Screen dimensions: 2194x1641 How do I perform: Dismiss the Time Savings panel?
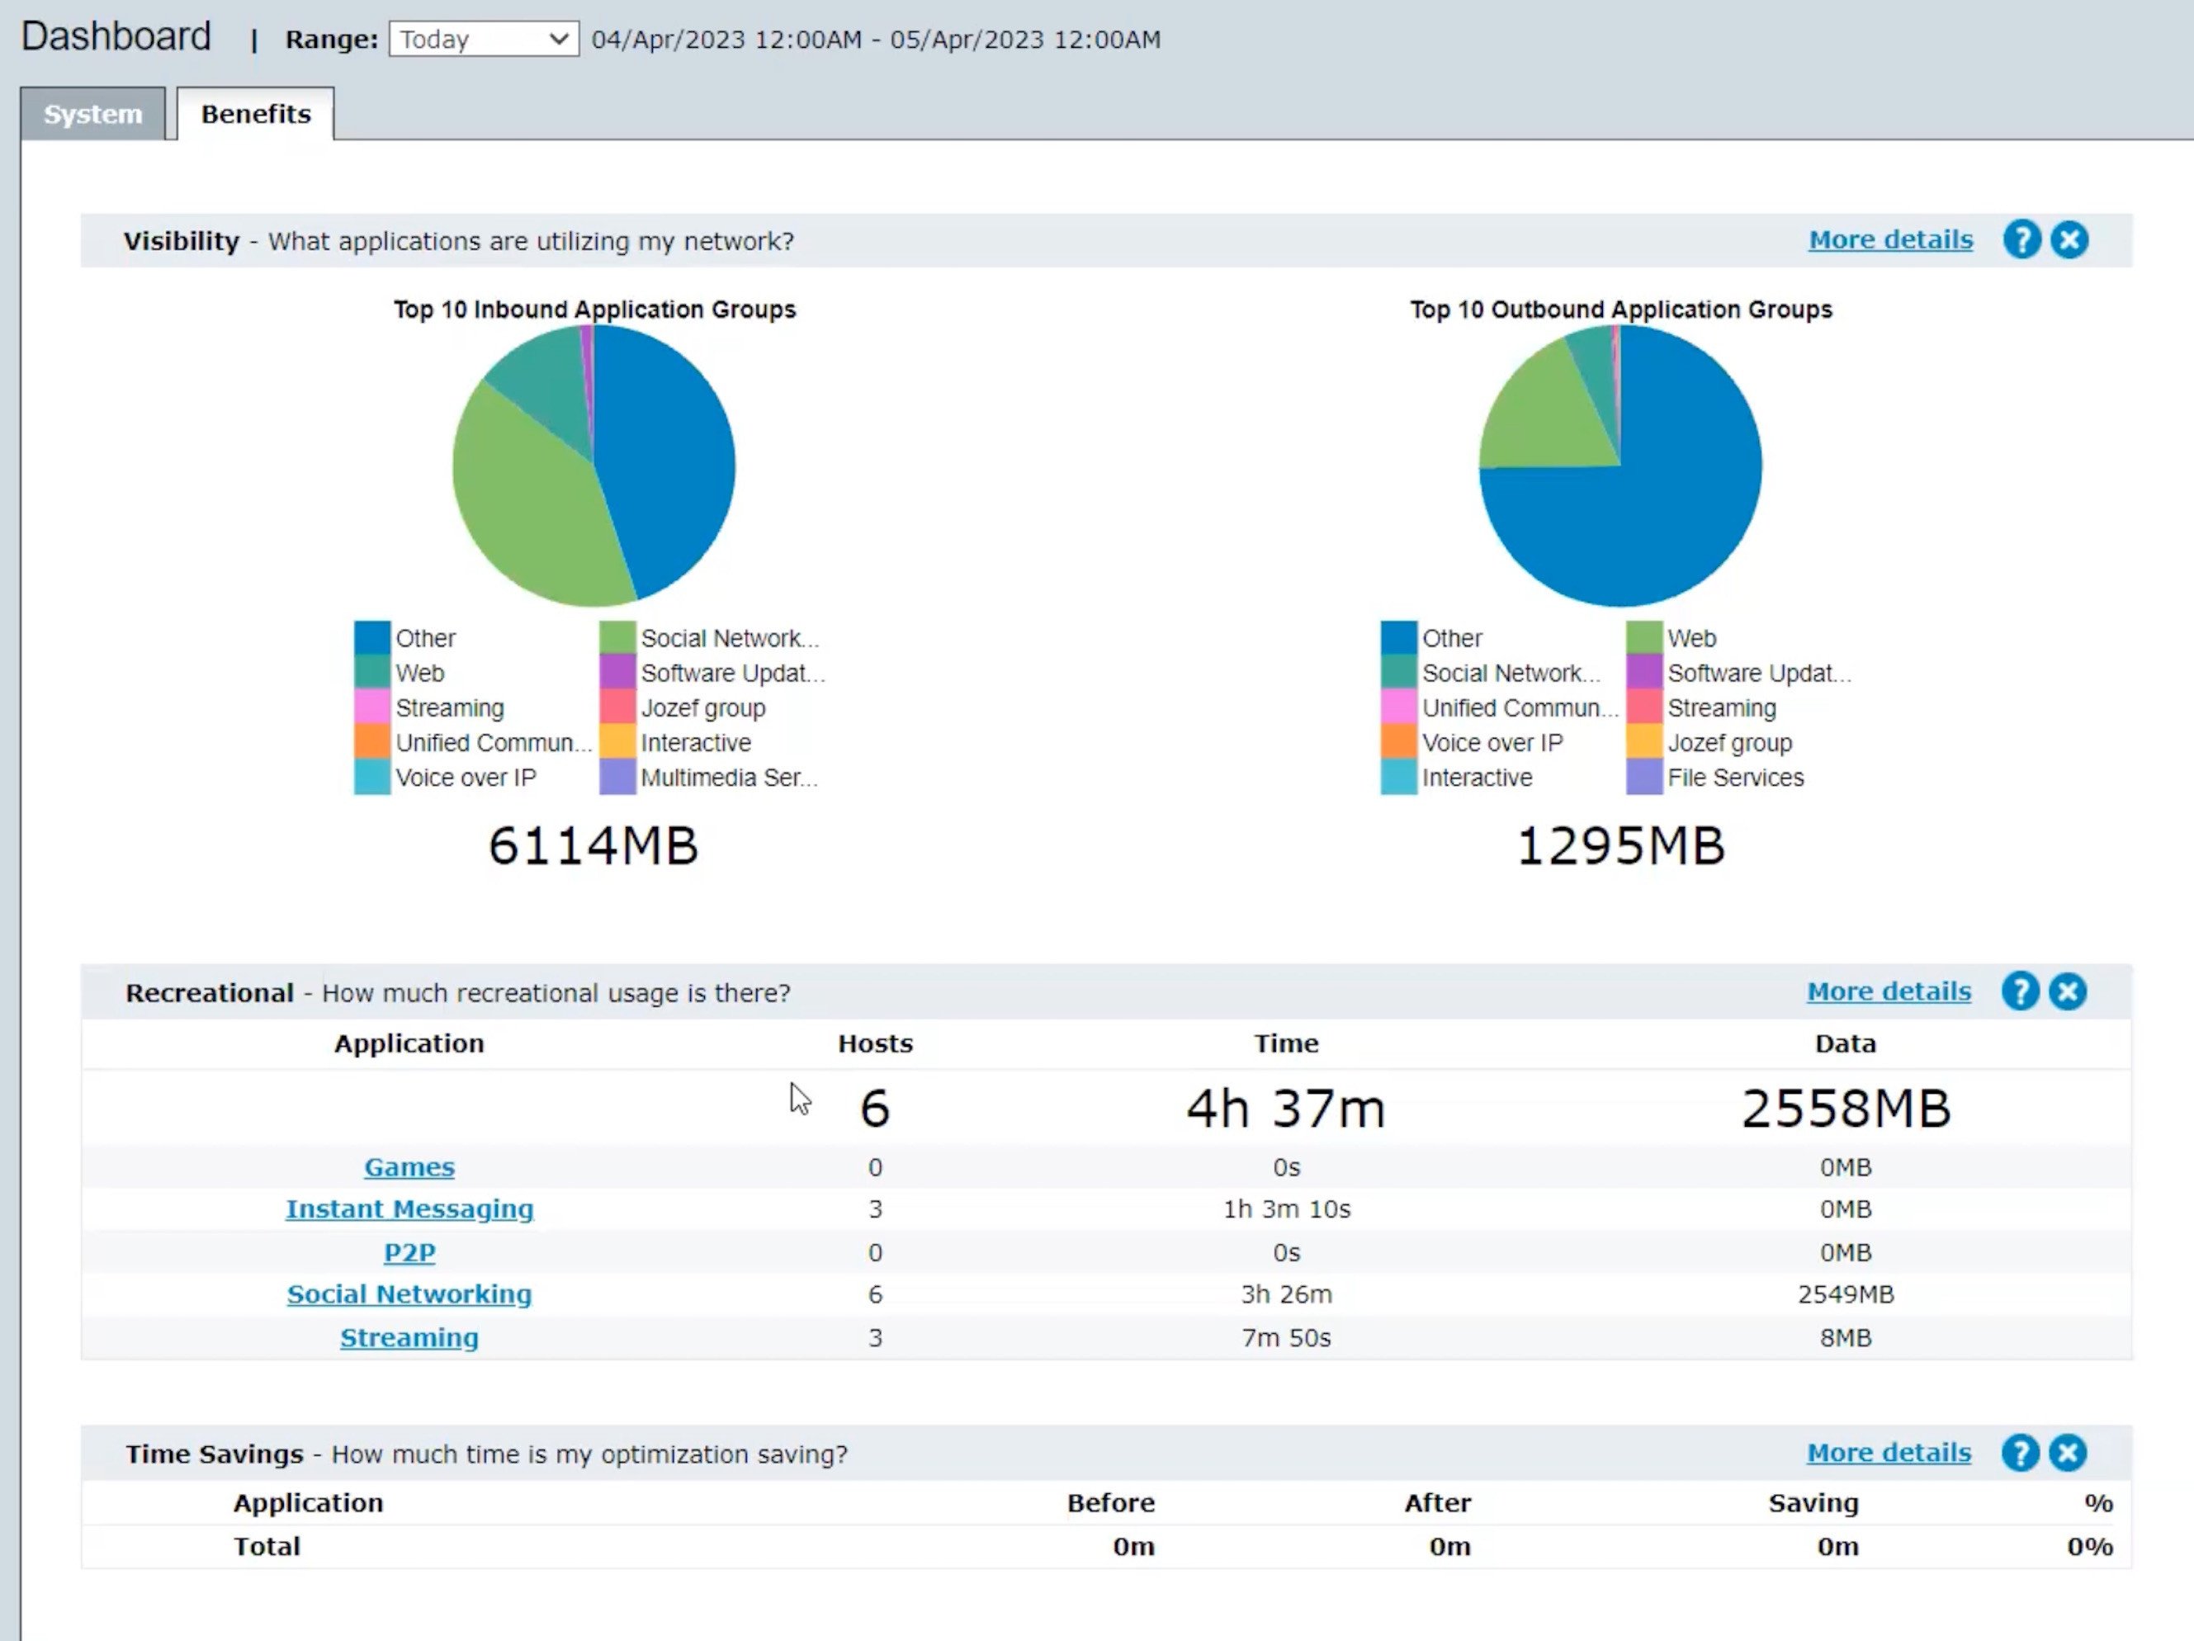(2067, 1453)
